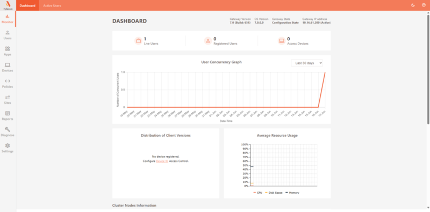Open the help question mark icon
The width and height of the screenshot is (430, 212).
(x=424, y=5)
